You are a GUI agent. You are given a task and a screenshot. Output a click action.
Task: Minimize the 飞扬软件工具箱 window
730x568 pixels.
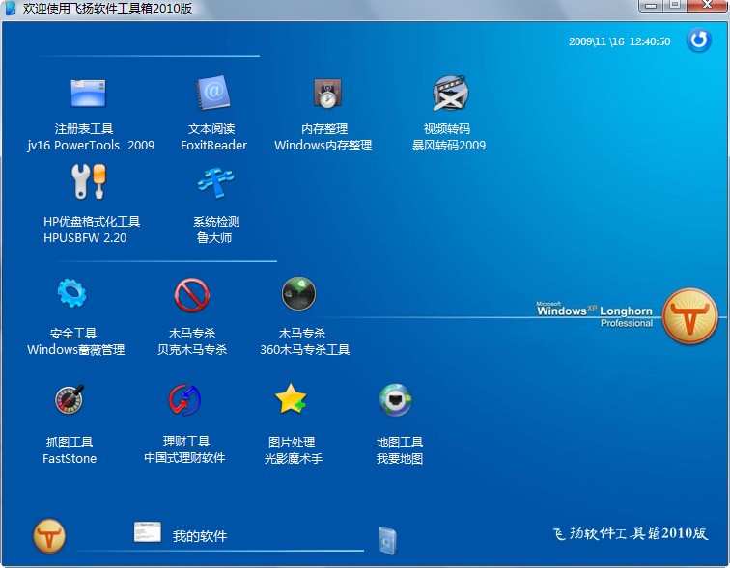tap(652, 5)
